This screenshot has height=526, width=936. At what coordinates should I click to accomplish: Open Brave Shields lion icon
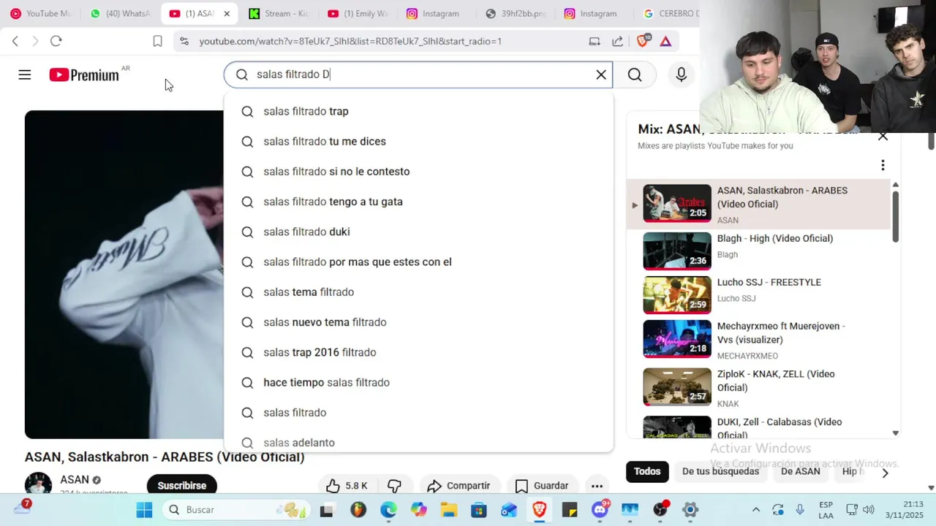tap(643, 41)
